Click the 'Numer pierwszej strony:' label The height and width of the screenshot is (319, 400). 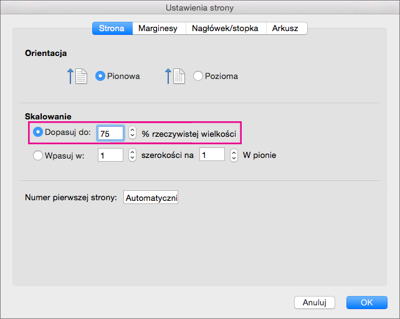click(71, 198)
